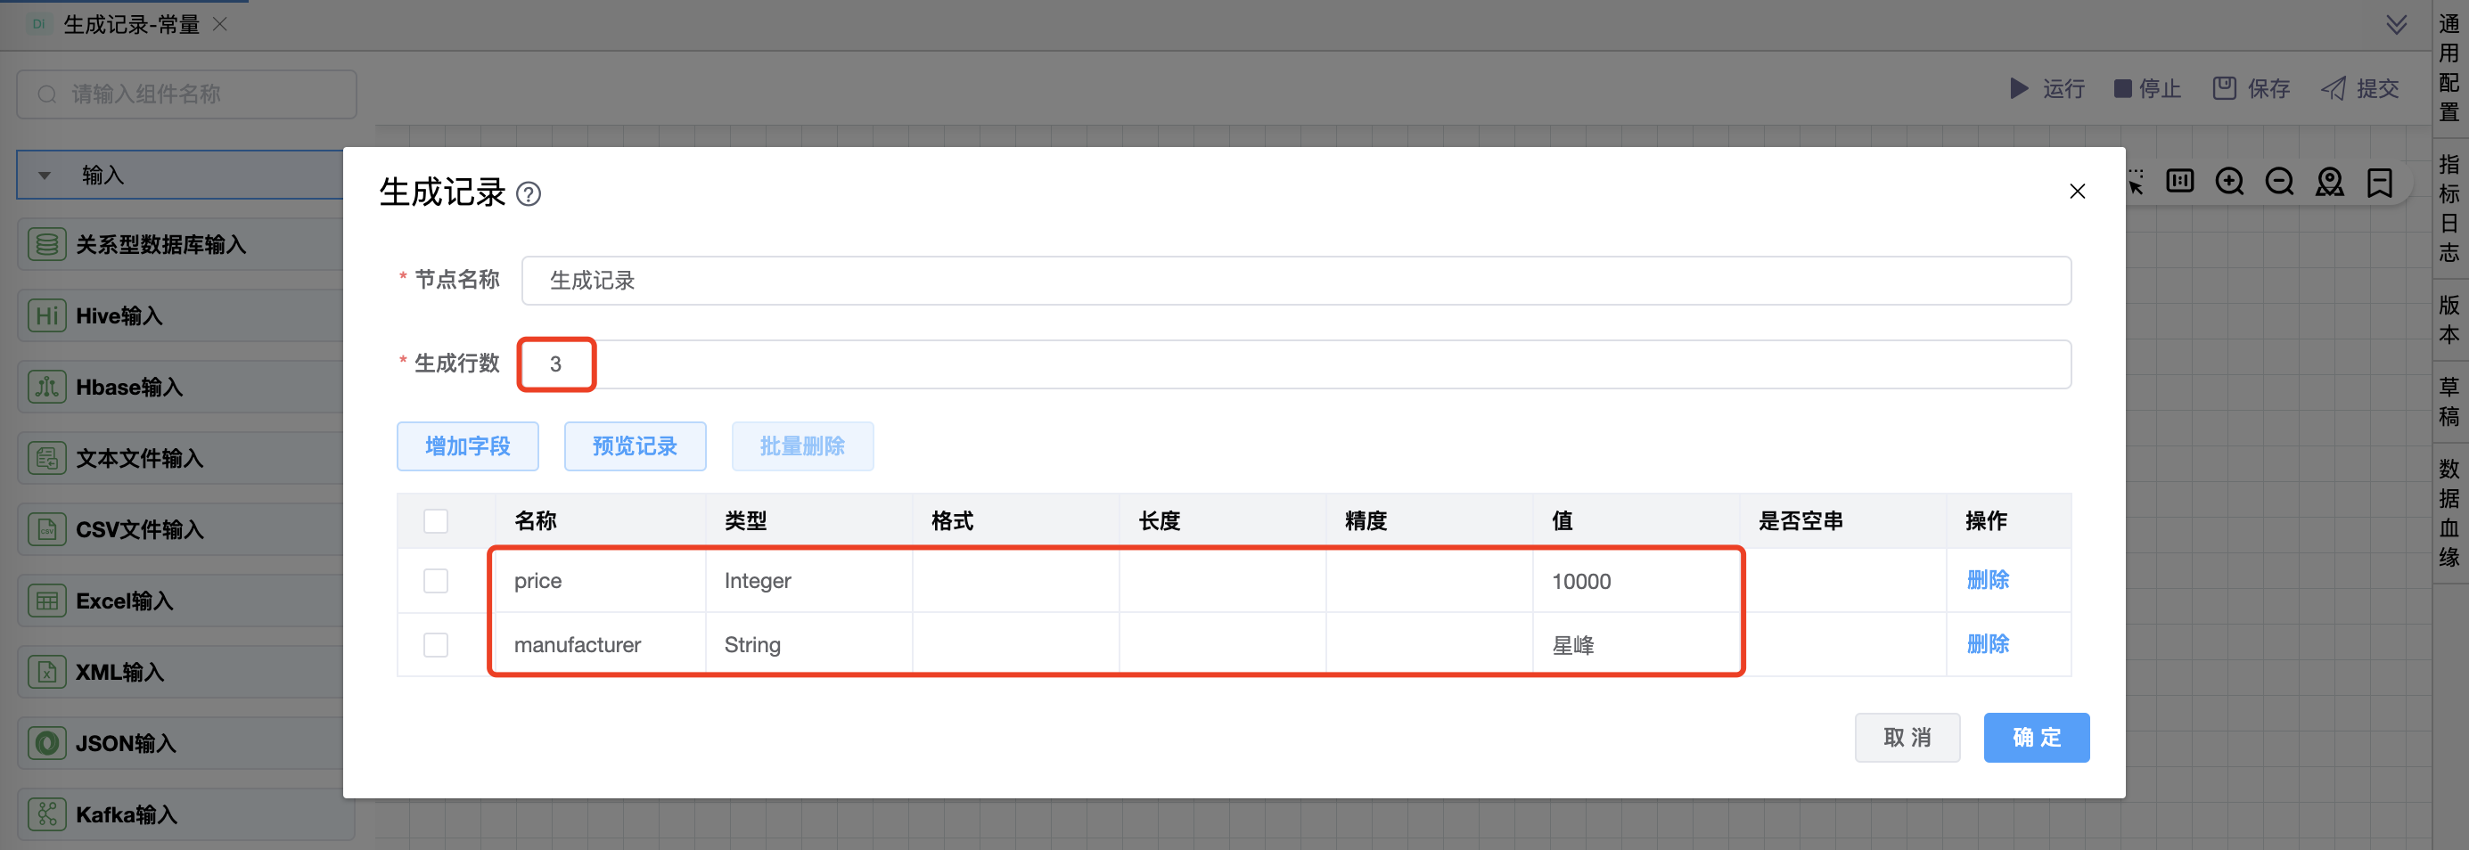Check the price row checkbox
Viewport: 2469px width, 850px height.
[436, 581]
